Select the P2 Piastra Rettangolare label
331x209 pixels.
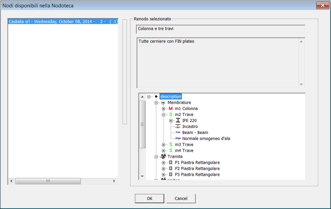(197, 168)
